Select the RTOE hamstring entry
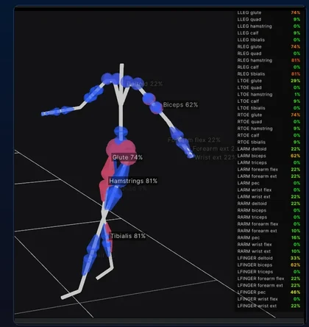The height and width of the screenshot is (327, 309). pyautogui.click(x=269, y=129)
